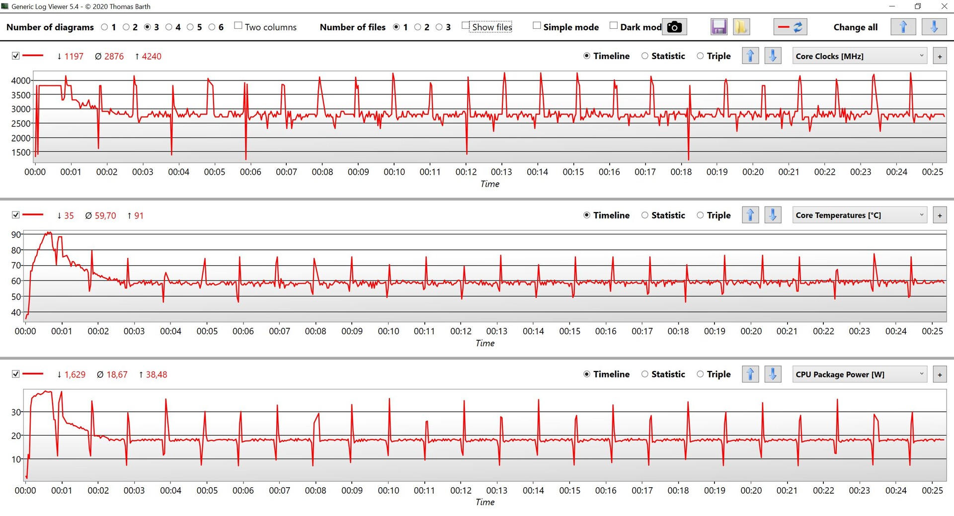Switch CPU Package Power view to Triple
The image size is (954, 516).
pyautogui.click(x=714, y=374)
